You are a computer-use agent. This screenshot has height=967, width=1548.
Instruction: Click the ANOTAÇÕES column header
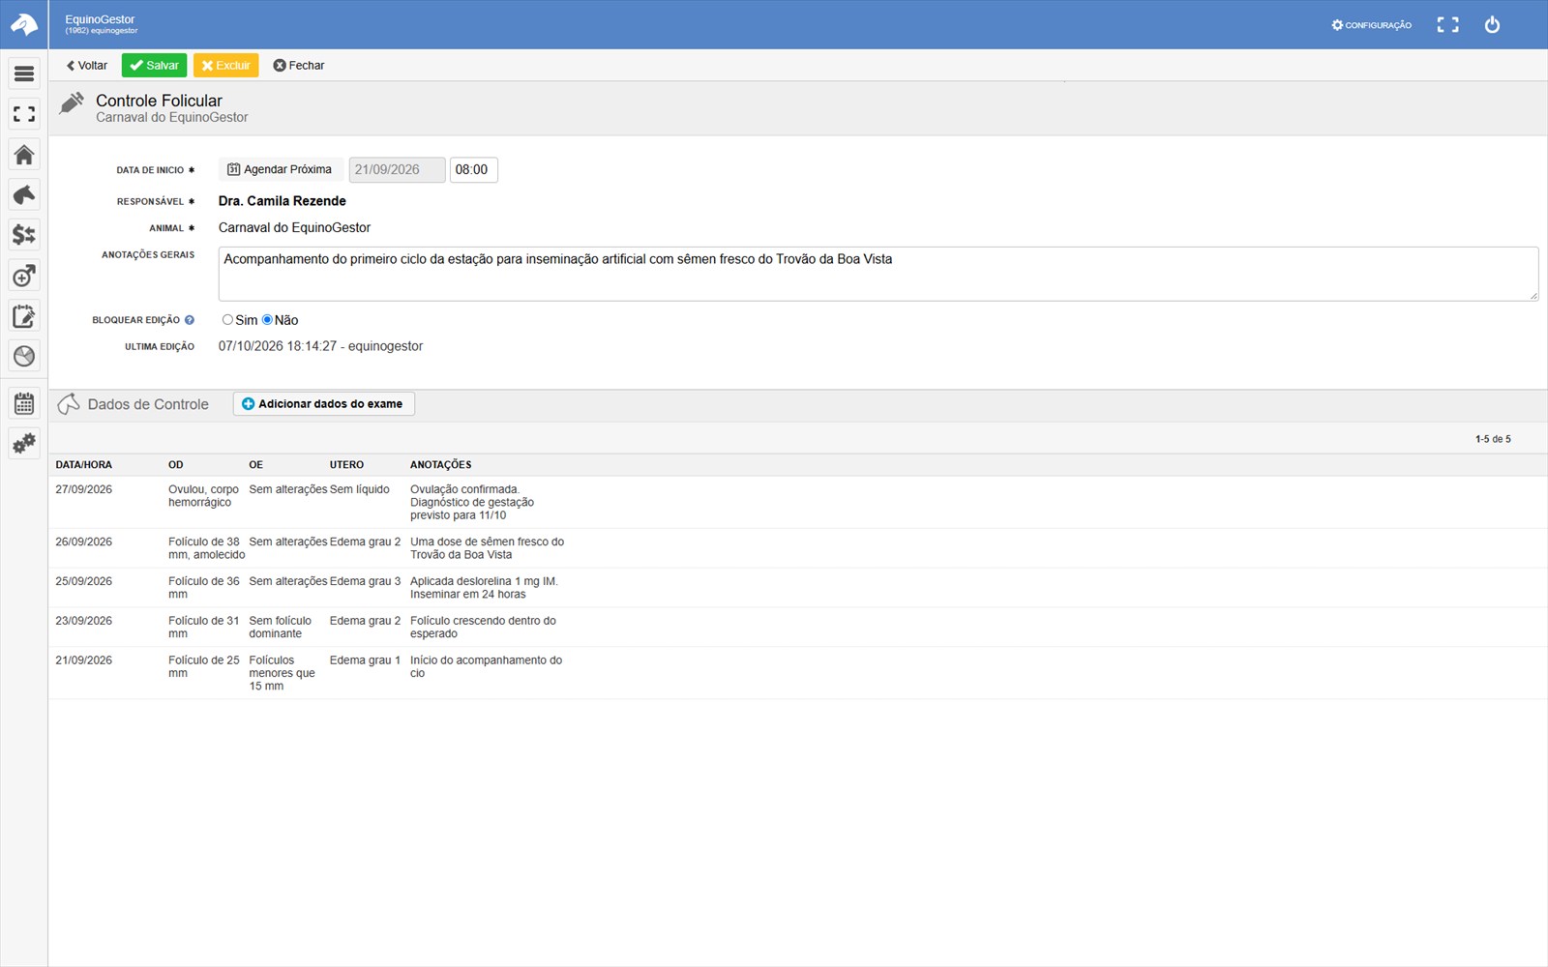click(441, 465)
